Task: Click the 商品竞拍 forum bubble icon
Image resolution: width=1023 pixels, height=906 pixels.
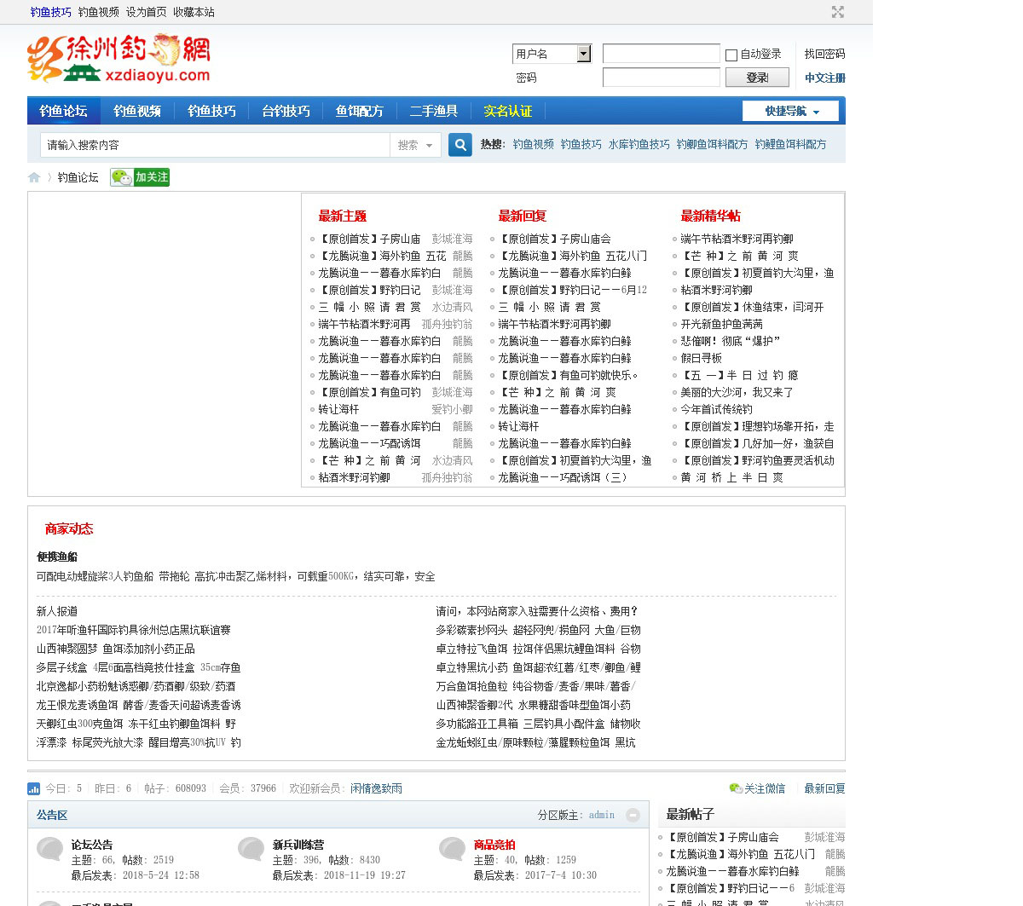Action: pyautogui.click(x=452, y=849)
